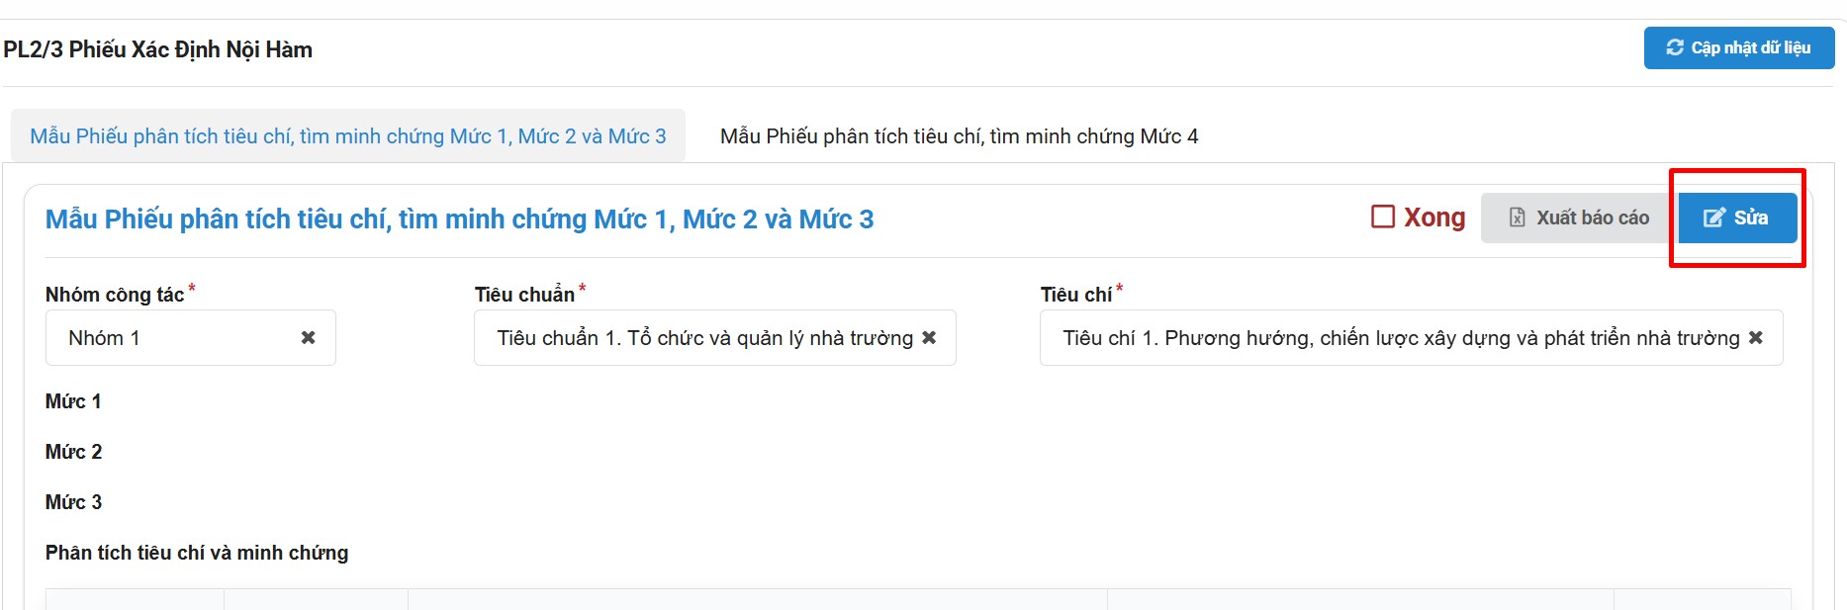Click the Mức 3 section label
This screenshot has height=610, width=1847.
(73, 502)
